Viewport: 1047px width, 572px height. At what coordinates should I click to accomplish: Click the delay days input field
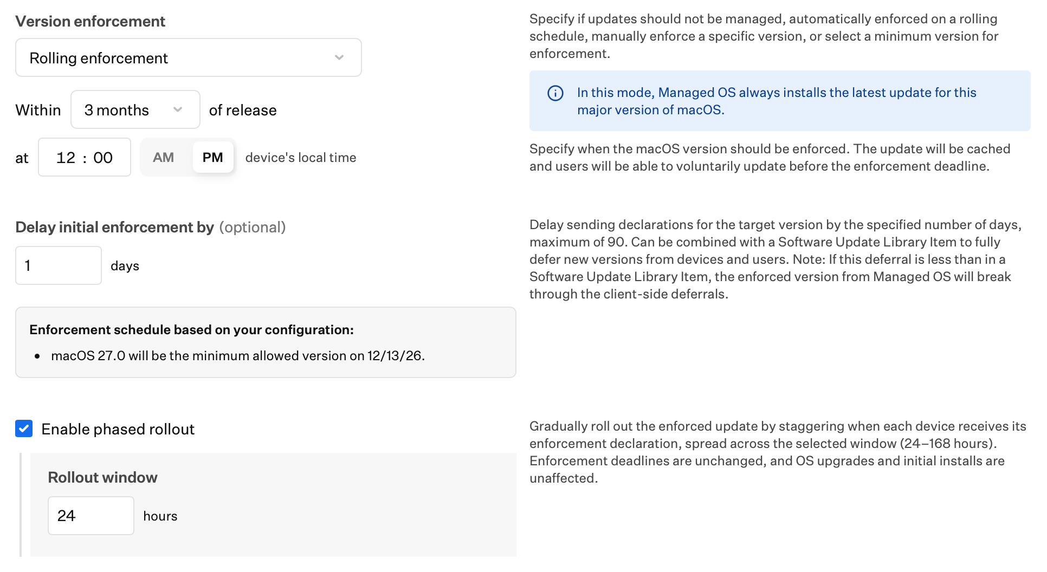click(x=59, y=265)
